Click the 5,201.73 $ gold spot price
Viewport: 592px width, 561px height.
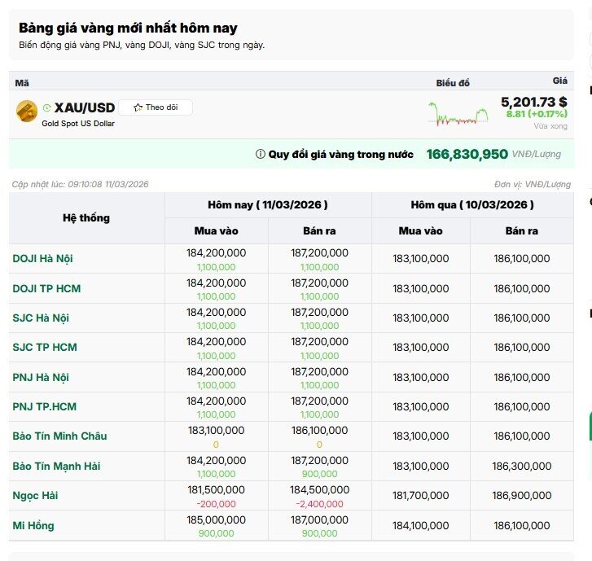534,102
